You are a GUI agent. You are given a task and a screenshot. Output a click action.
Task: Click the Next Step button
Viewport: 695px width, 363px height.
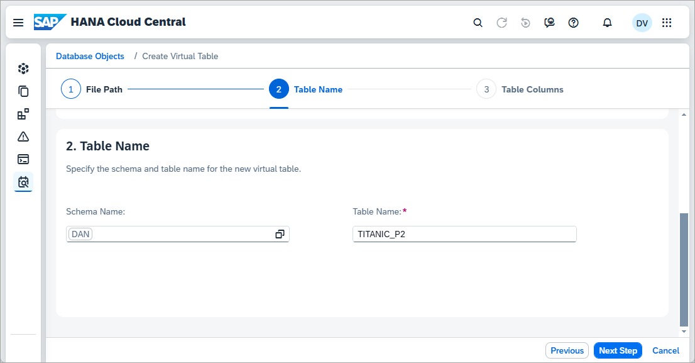click(618, 350)
